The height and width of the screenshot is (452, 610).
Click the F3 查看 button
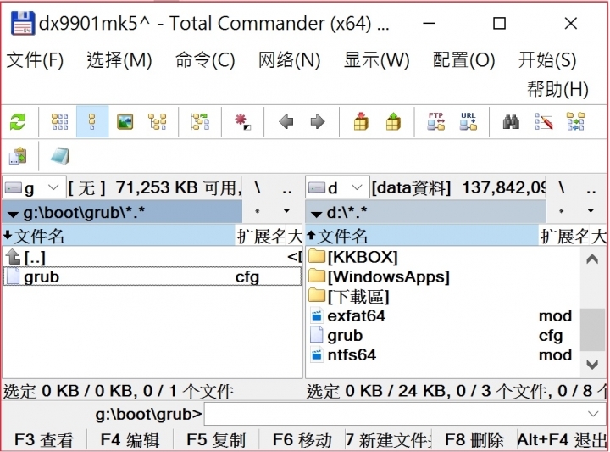point(44,440)
